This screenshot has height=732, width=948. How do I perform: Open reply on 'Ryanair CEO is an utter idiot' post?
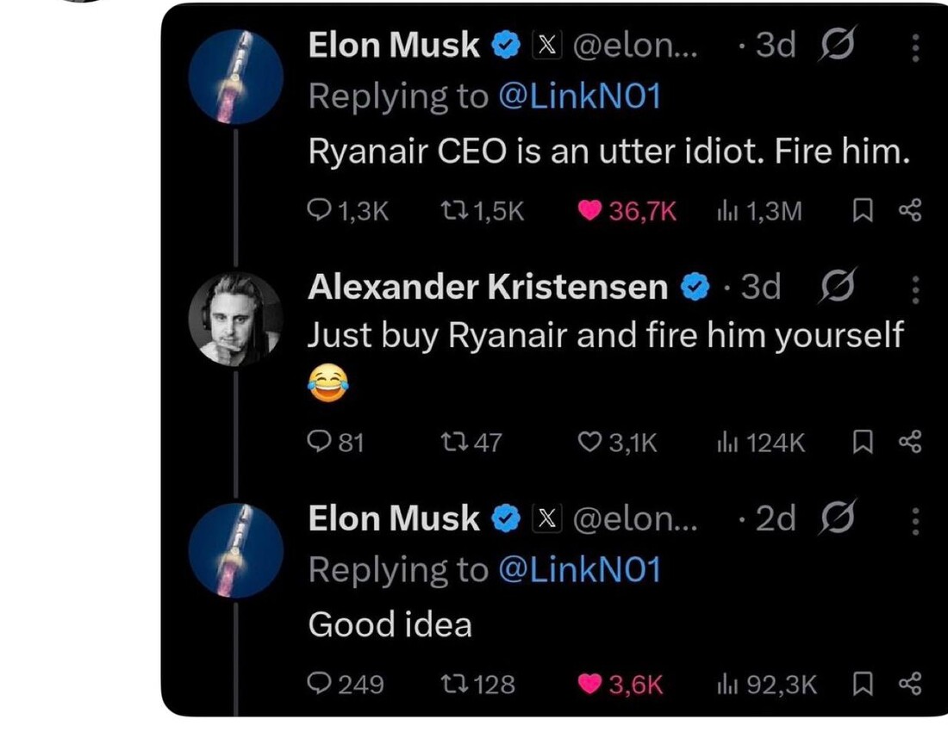pyautogui.click(x=320, y=211)
